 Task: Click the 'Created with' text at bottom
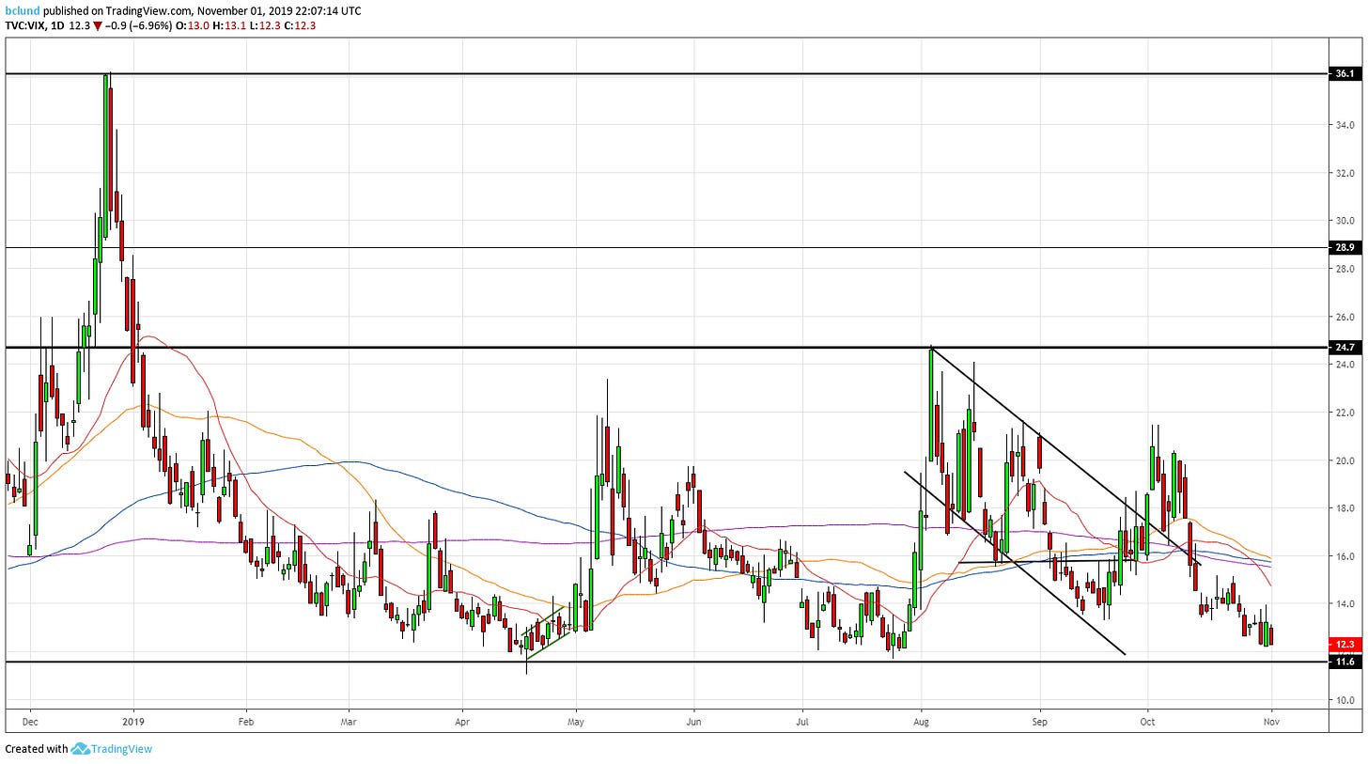click(x=37, y=749)
